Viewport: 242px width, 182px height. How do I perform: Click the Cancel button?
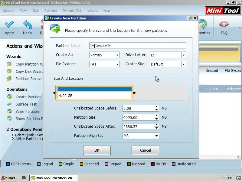click(x=145, y=150)
